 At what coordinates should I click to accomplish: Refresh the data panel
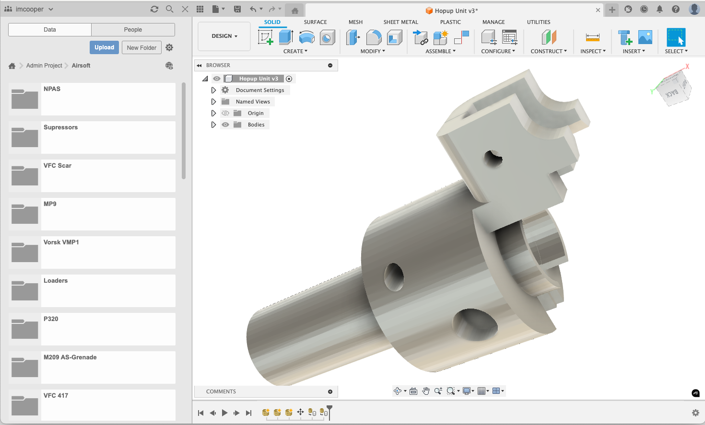pyautogui.click(x=154, y=9)
